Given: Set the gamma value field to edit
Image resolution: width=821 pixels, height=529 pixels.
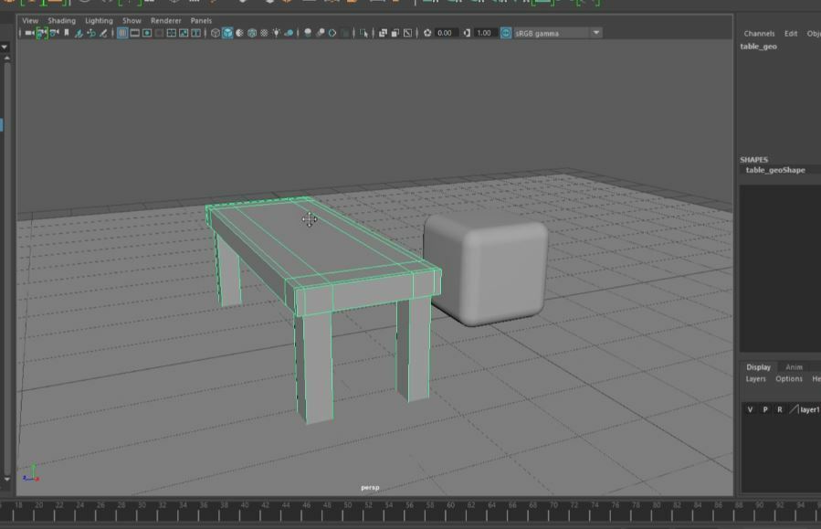Looking at the screenshot, I should coord(484,32).
